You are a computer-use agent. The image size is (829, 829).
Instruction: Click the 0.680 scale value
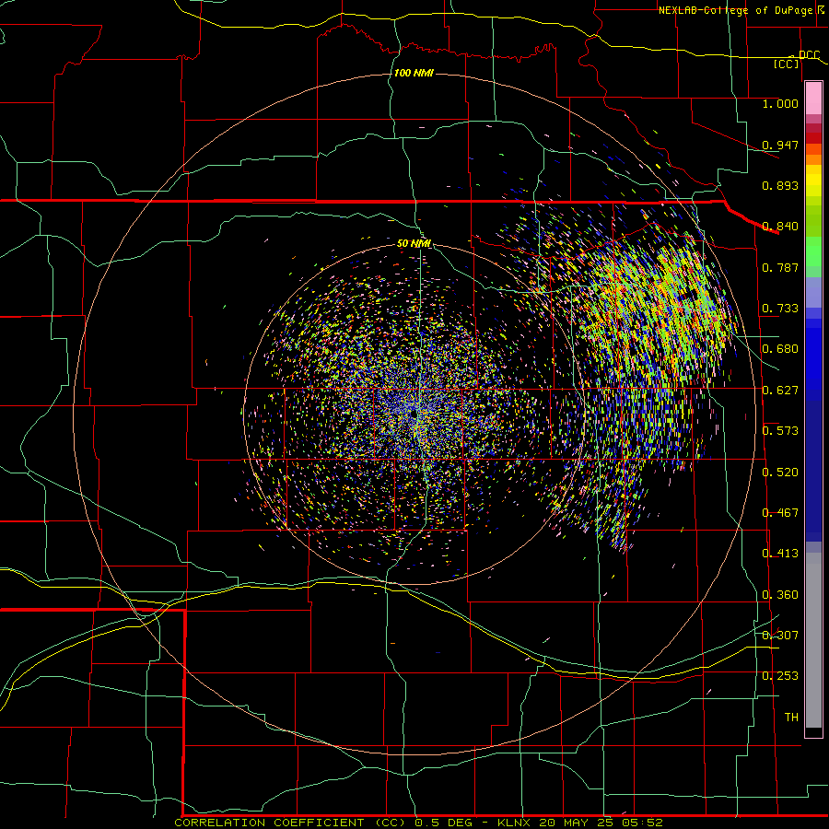pos(780,348)
